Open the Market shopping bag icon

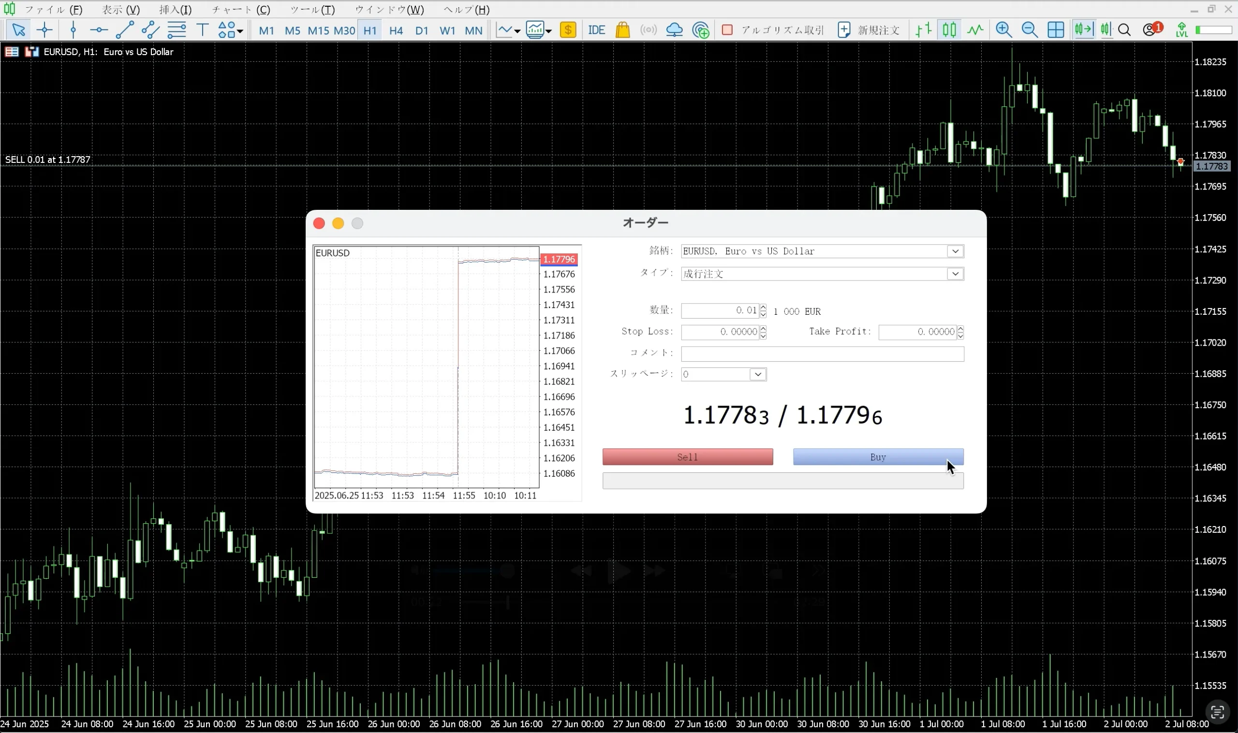coord(623,30)
